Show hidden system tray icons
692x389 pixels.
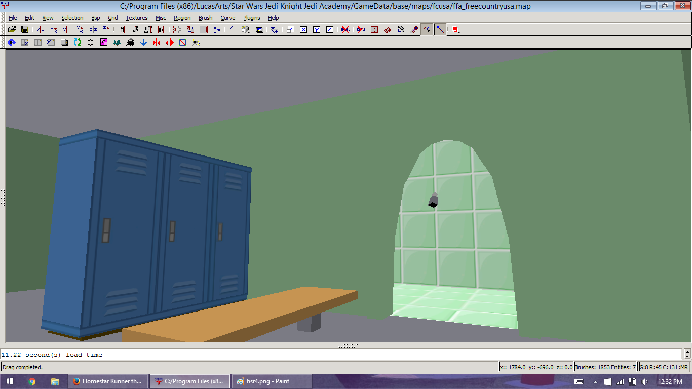[595, 381]
